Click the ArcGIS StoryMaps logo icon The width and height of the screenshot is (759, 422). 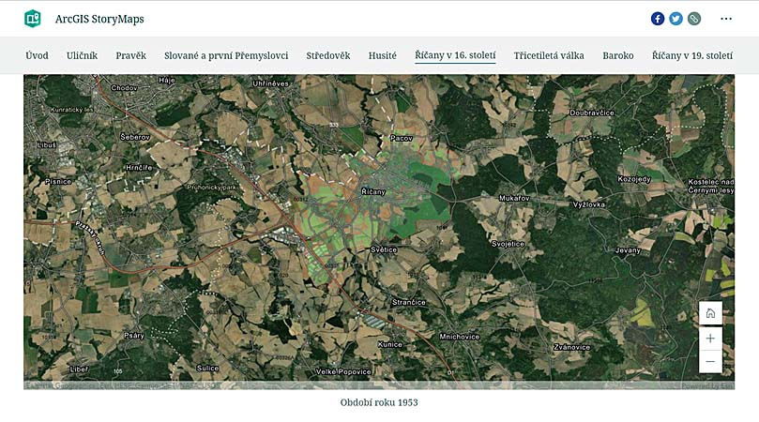point(33,18)
